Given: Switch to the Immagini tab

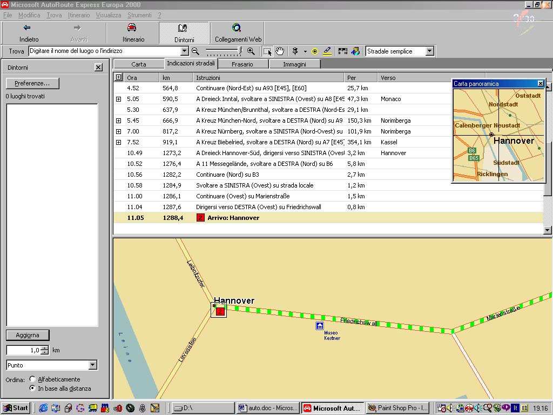Looking at the screenshot, I should (x=294, y=64).
